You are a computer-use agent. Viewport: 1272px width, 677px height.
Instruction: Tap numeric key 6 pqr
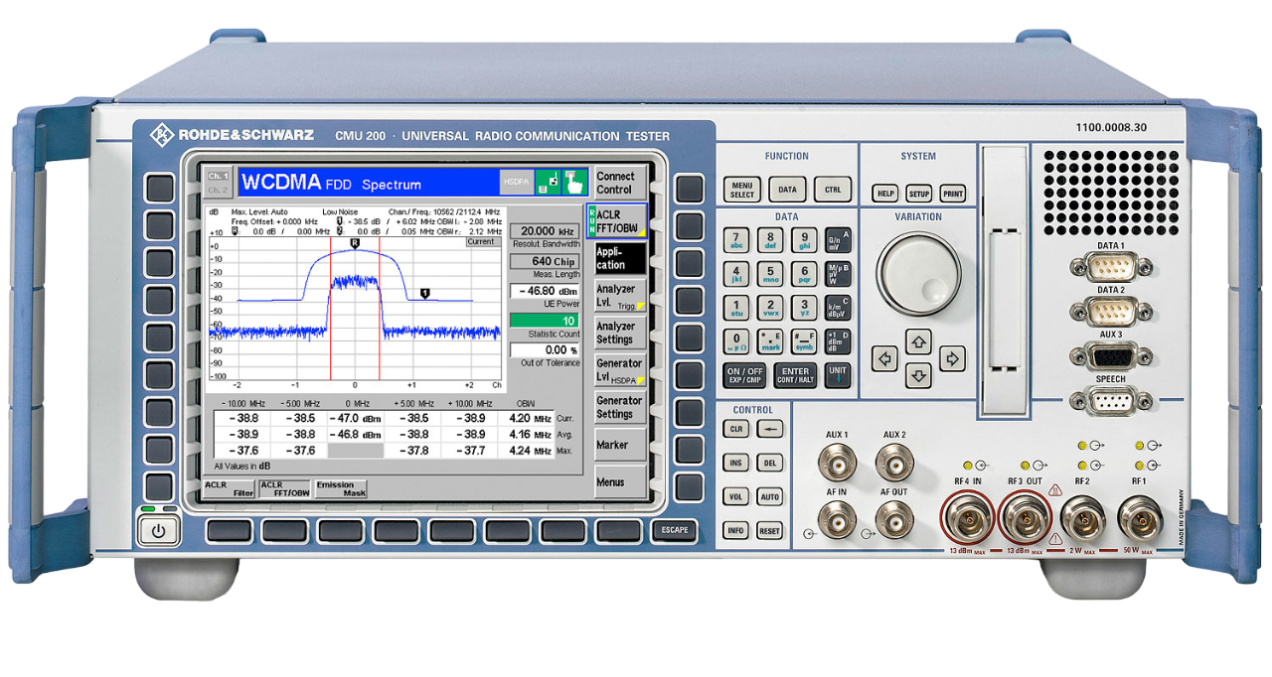(804, 274)
